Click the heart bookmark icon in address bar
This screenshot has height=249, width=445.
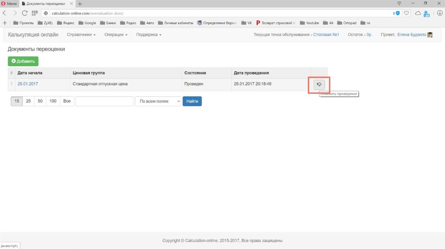click(x=406, y=13)
